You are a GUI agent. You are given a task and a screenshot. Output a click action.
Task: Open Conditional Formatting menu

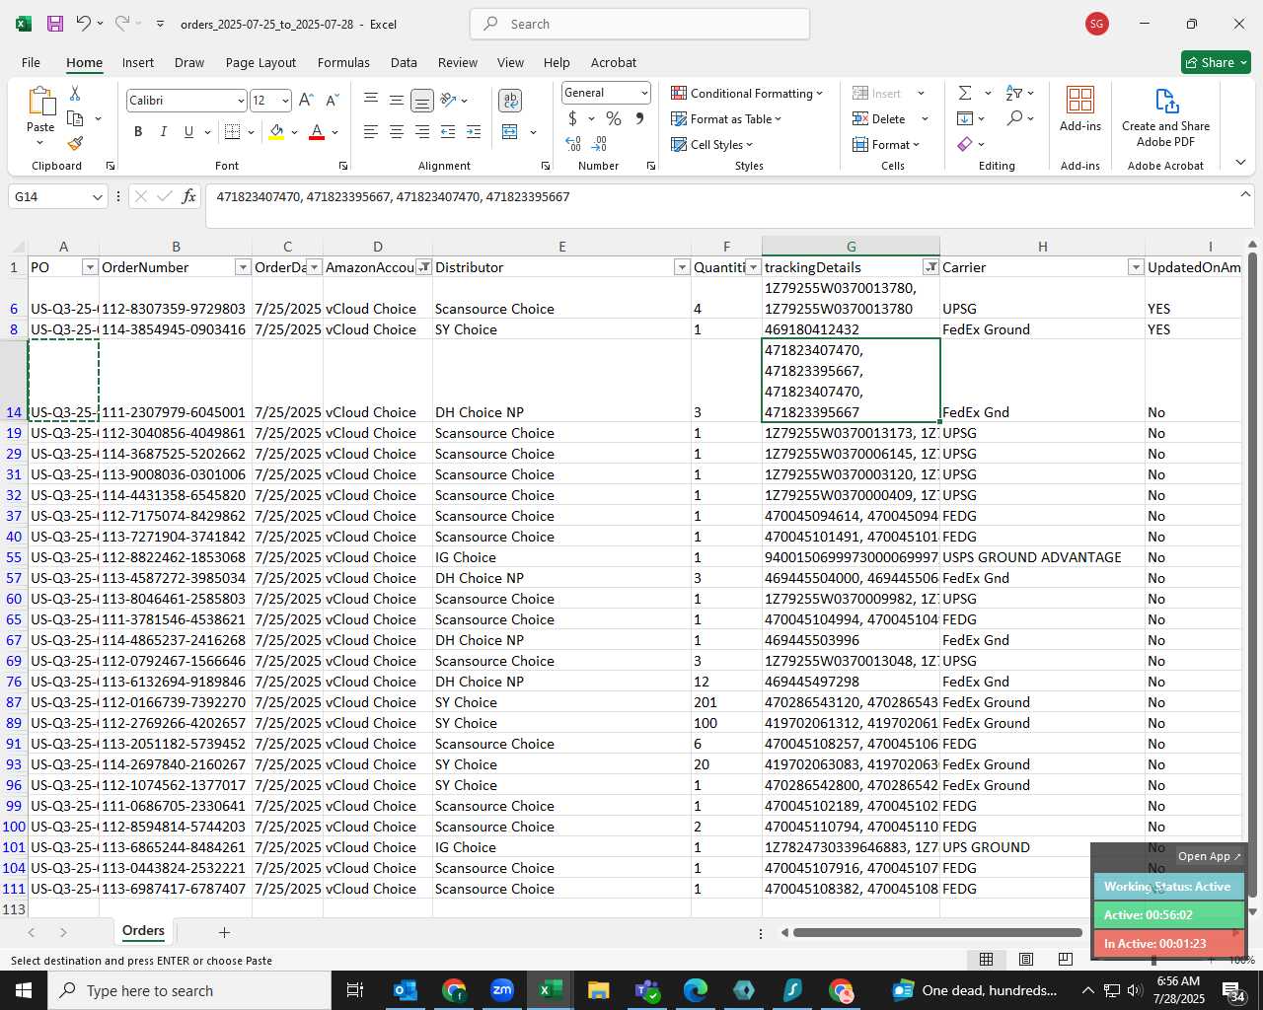click(x=747, y=93)
